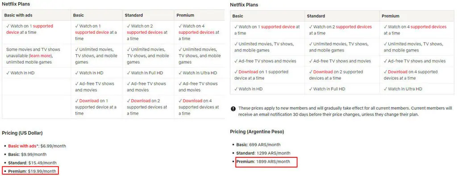The image size is (457, 176).
Task: Open 'supported devices' link in right Standard column
Action: tap(354, 27)
